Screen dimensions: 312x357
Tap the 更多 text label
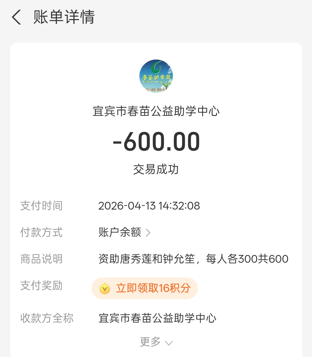click(150, 342)
